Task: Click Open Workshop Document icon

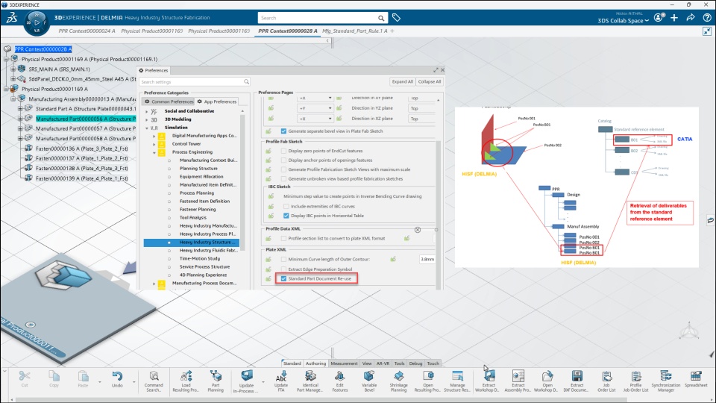Action: click(547, 376)
